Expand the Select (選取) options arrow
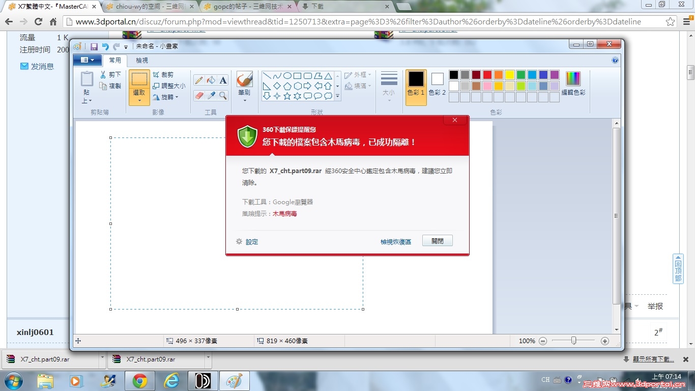Viewport: 695px width, 391px height. [x=139, y=100]
